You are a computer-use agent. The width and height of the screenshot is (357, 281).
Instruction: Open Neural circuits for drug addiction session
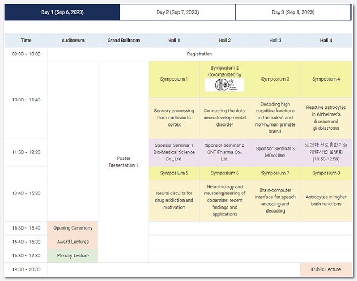click(x=174, y=200)
